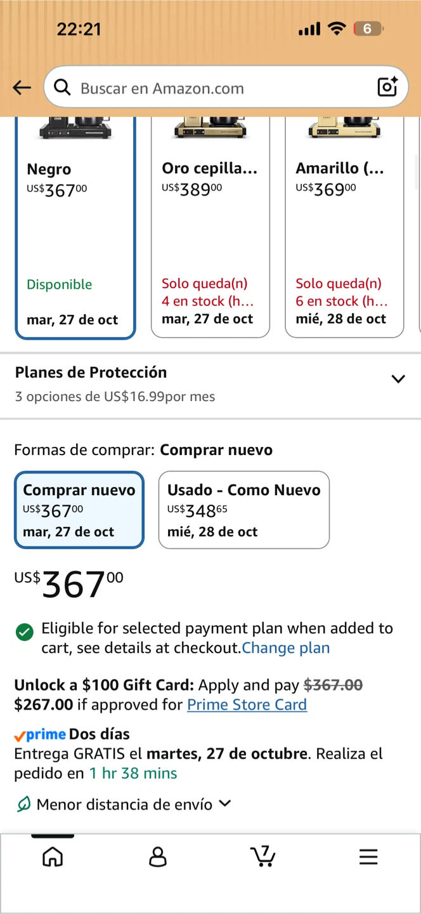Expand Planes de Protección section
421x914 pixels.
coord(210,385)
